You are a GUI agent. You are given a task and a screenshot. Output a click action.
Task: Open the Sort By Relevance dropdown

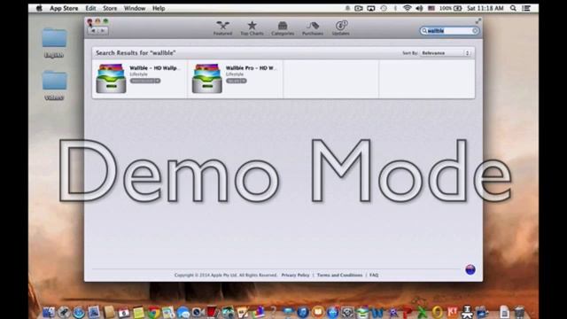[446, 53]
